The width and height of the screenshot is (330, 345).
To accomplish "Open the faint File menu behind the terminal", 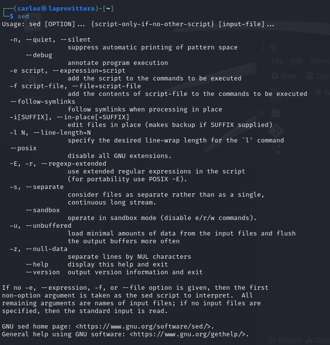I will point(277,61).
